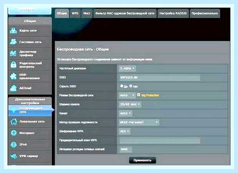Click the AiCloud cloud icon
Viewport: 238px width, 173px height.
13,88
